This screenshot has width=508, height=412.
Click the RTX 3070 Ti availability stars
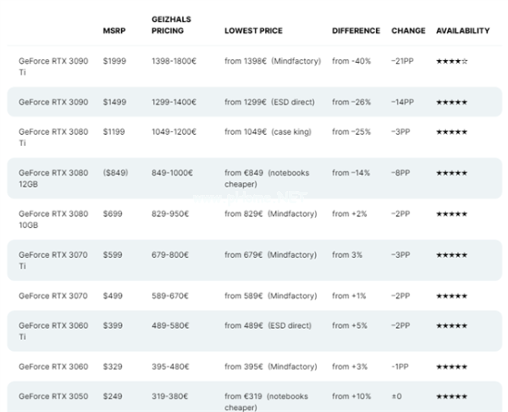pyautogui.click(x=452, y=255)
